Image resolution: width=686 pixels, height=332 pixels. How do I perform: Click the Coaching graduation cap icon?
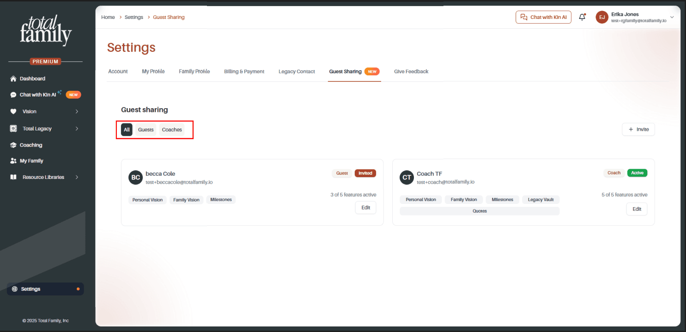(x=13, y=145)
